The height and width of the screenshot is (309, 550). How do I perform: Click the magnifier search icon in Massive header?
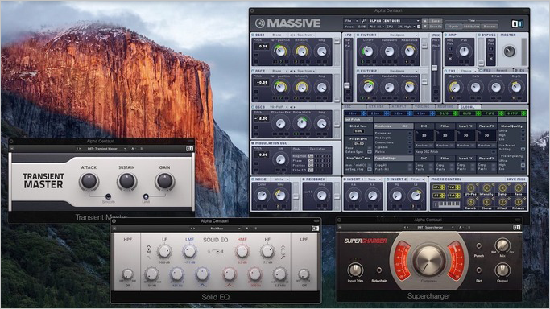click(364, 21)
